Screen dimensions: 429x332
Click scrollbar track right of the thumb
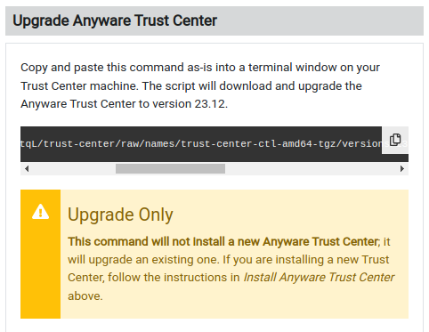click(x=311, y=169)
